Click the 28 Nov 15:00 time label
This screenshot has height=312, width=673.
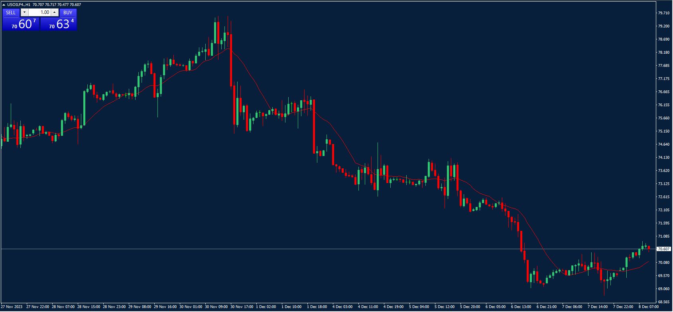pyautogui.click(x=89, y=307)
